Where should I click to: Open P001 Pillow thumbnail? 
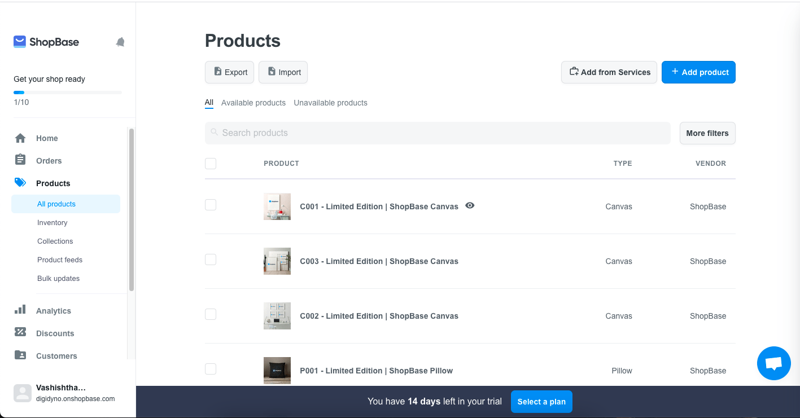pyautogui.click(x=277, y=371)
